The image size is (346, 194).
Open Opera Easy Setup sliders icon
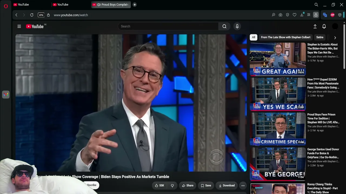point(309,15)
